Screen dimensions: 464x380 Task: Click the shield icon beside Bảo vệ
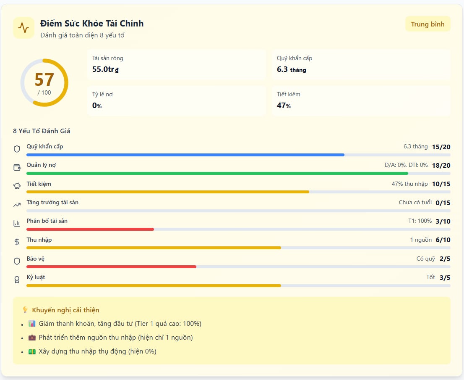(17, 261)
